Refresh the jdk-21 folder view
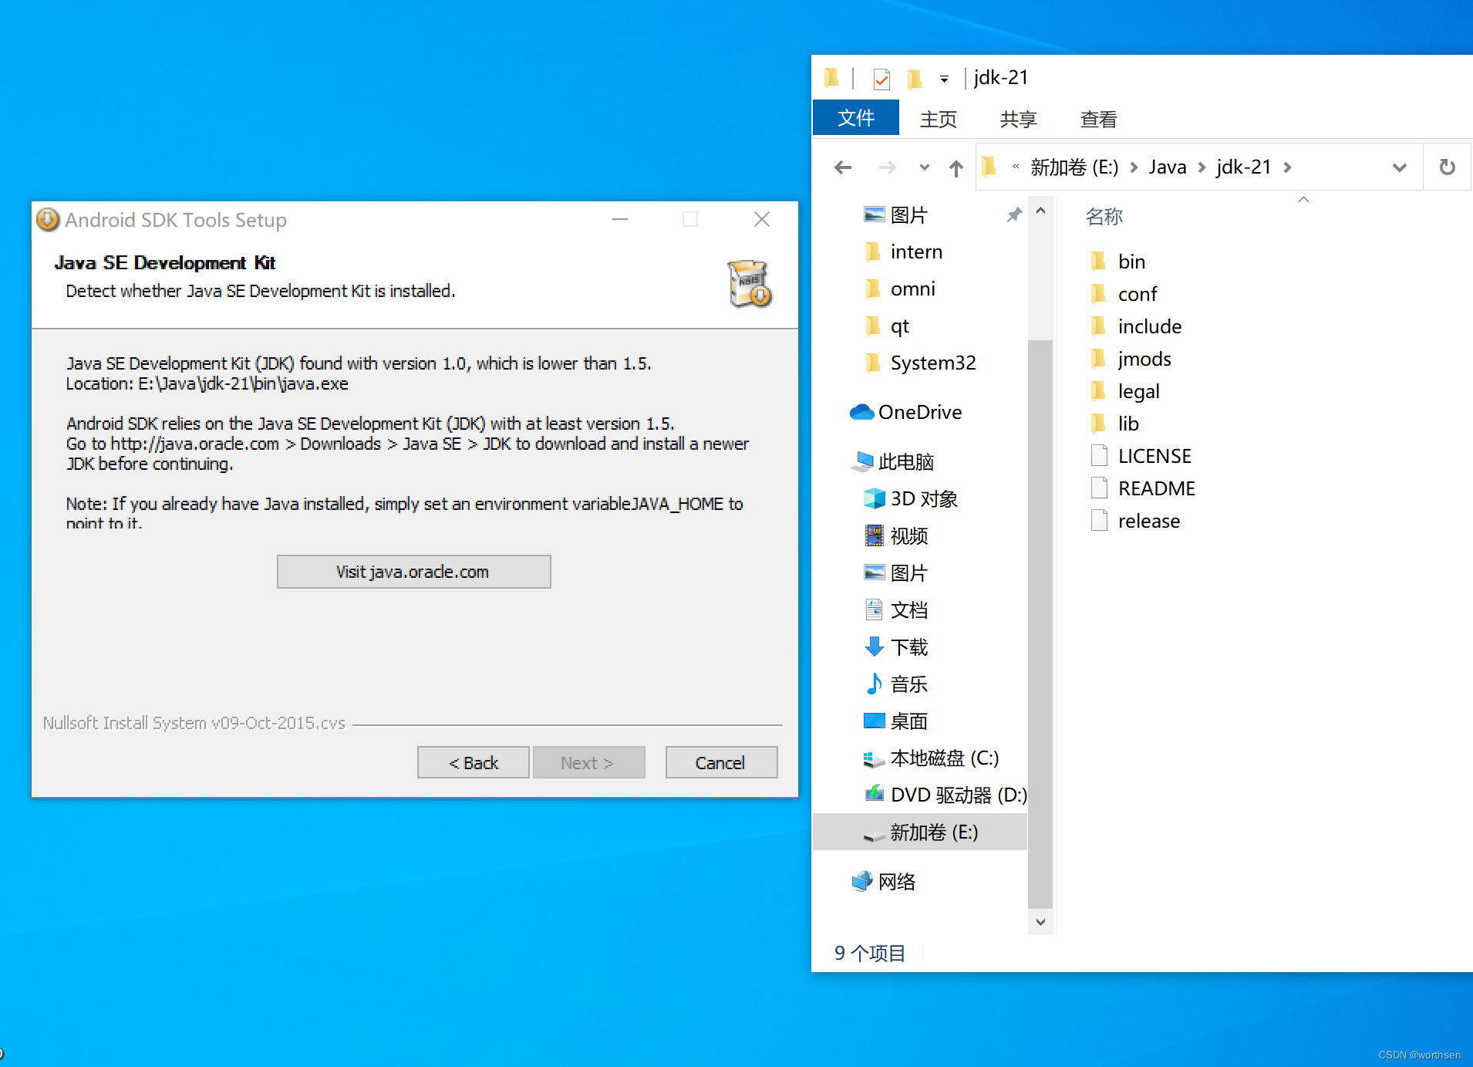The height and width of the screenshot is (1067, 1473). (x=1448, y=167)
